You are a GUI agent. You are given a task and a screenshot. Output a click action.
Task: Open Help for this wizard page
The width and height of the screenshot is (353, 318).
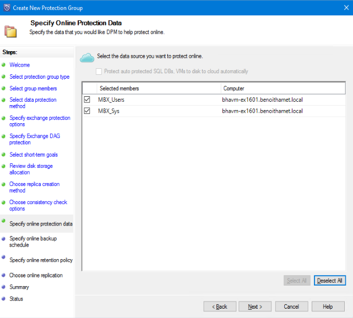(328, 306)
